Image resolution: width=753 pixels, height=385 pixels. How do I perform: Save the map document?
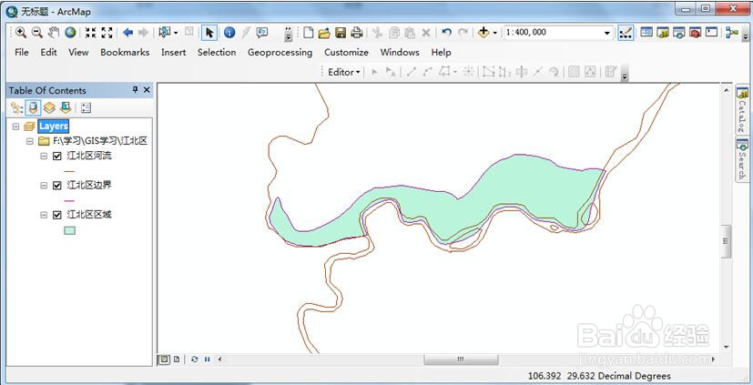tap(341, 33)
